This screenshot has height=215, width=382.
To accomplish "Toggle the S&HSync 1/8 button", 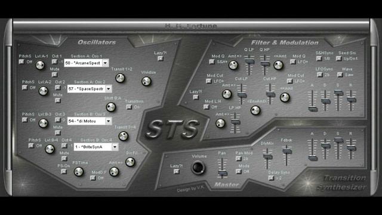I will [x=319, y=59].
